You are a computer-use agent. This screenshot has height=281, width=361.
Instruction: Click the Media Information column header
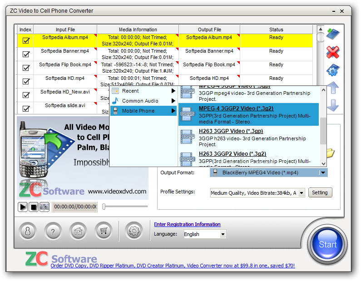[138, 30]
